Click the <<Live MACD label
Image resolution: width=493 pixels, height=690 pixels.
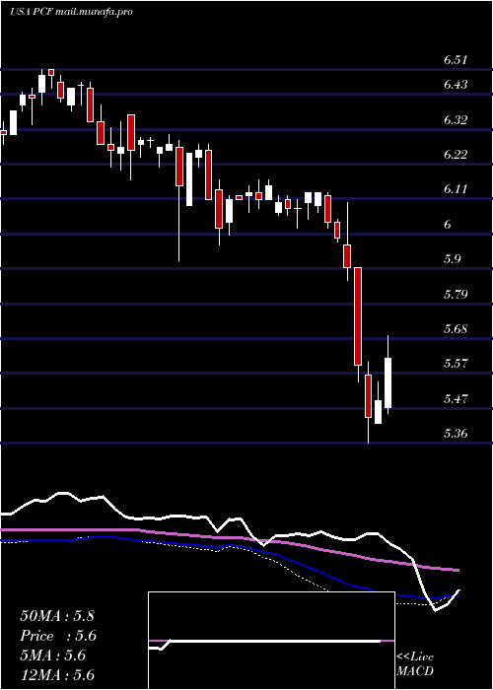(x=415, y=664)
